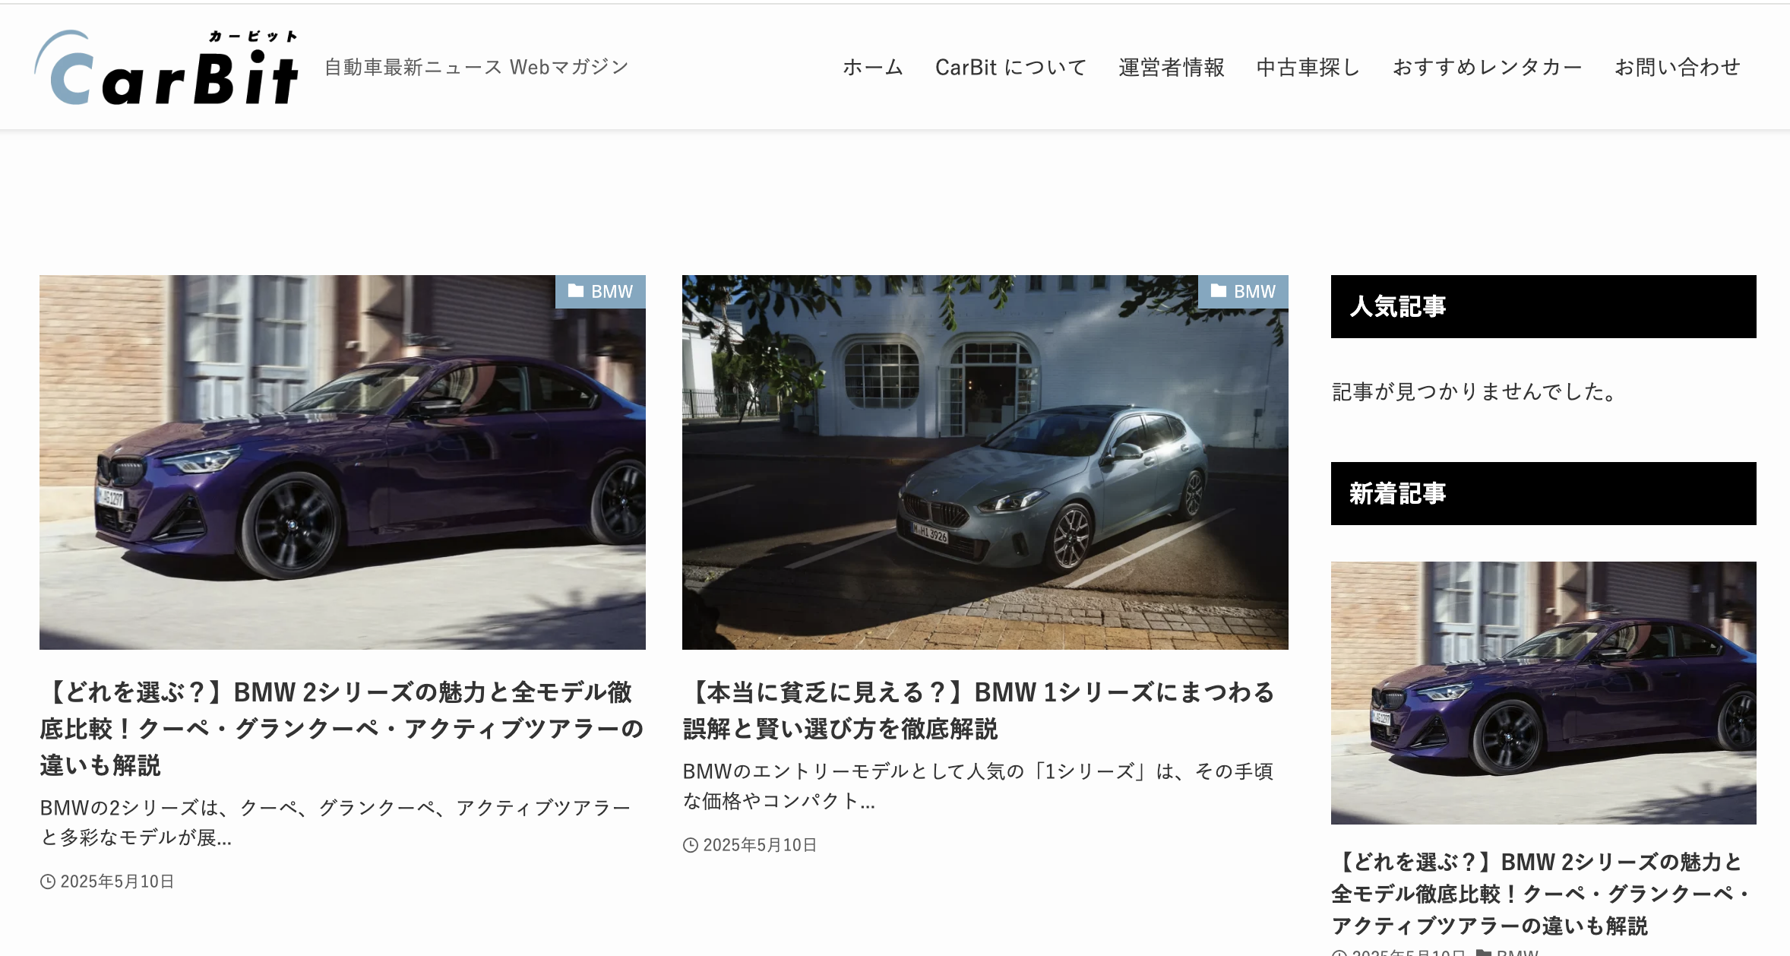The width and height of the screenshot is (1790, 956).
Task: Click tagline 自動車最新ニュース Webマガジン
Action: point(476,68)
